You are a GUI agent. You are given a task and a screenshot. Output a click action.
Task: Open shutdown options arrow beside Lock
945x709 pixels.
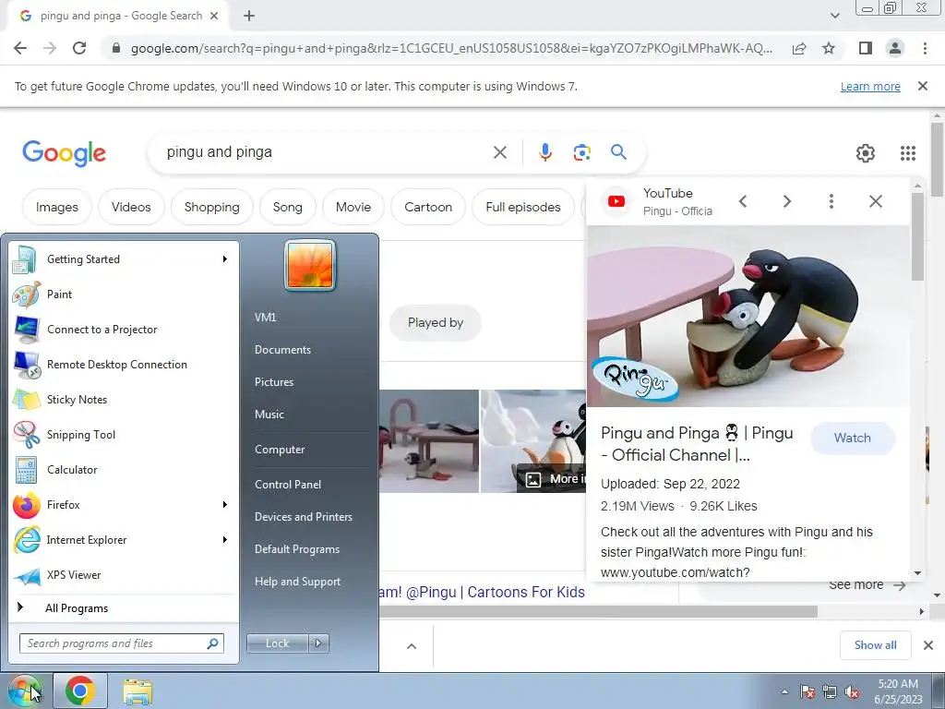click(318, 643)
